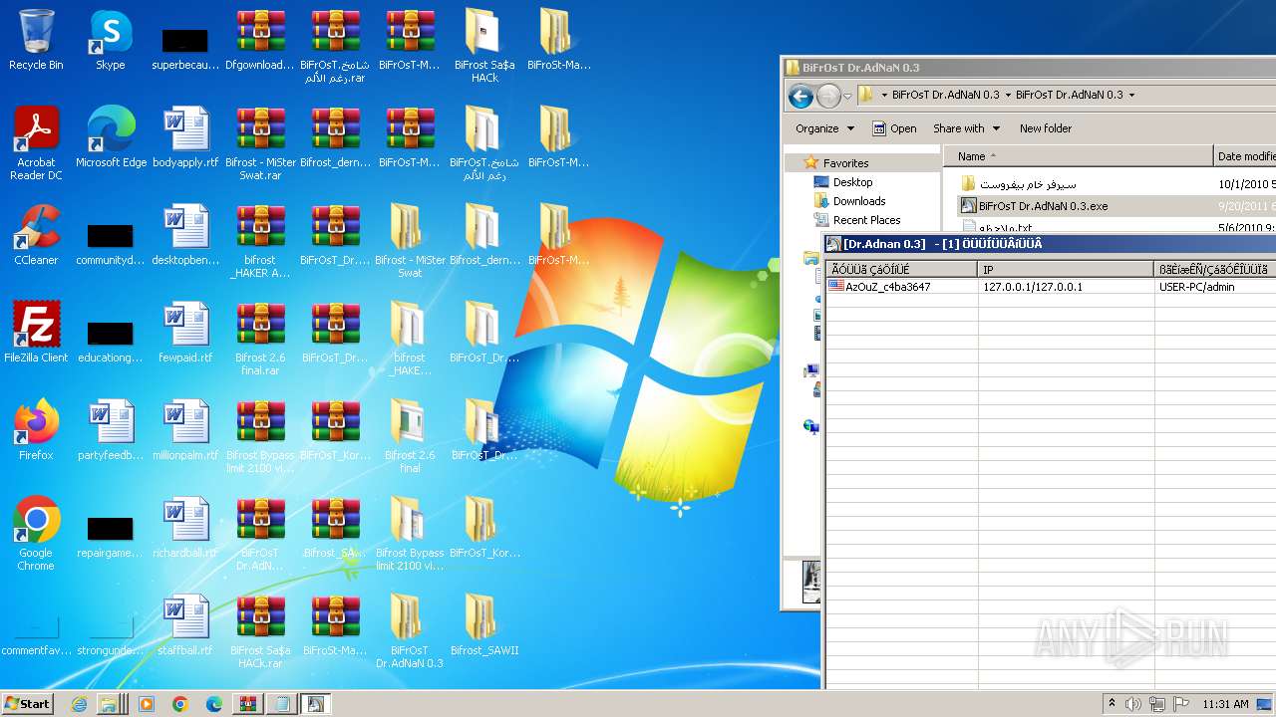Image resolution: width=1276 pixels, height=717 pixels.
Task: Select bifrost _HAKER A... rar archive
Action: [260, 240]
